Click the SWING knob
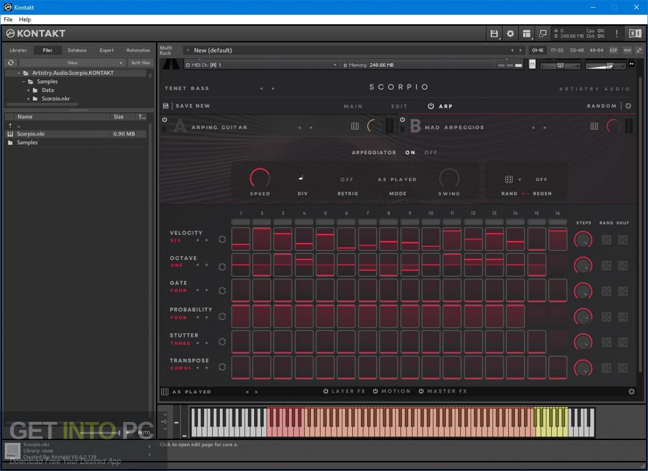The width and height of the screenshot is (648, 471). pos(449,178)
